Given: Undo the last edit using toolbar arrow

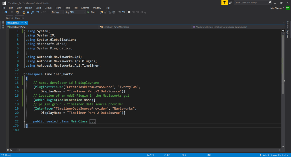Looking at the screenshot, I should (38, 12).
